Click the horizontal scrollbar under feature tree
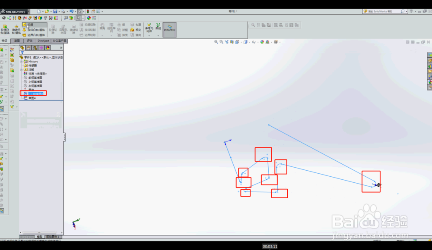 [x=39, y=233]
